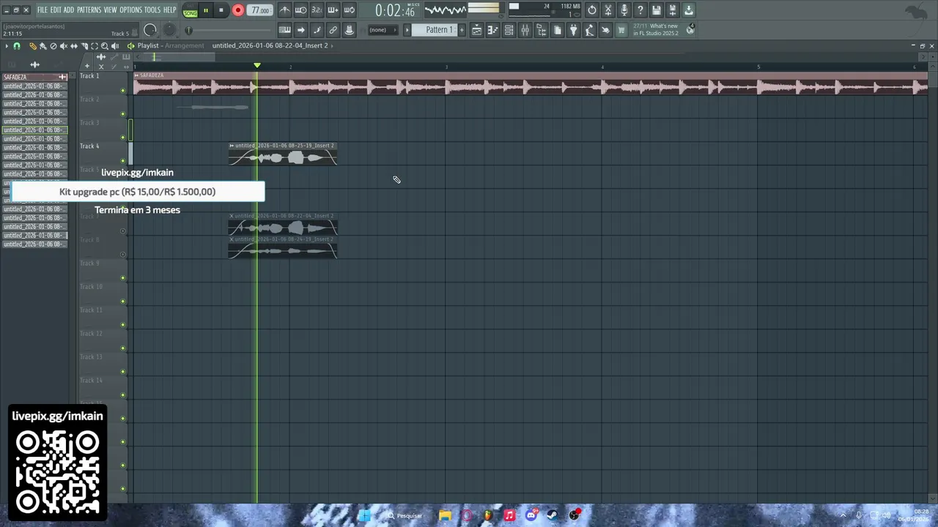Viewport: 938px width, 527px height.
Task: Mute Track 1 with its green dot
Action: pyautogui.click(x=122, y=91)
